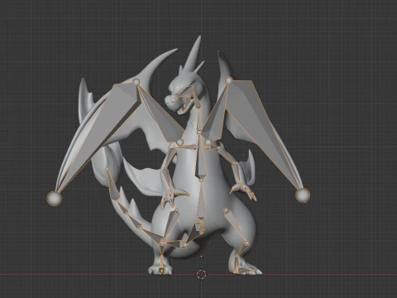This screenshot has height=298, width=397.
Task: Click the 3D cursor at the origin
Action: pyautogui.click(x=202, y=274)
